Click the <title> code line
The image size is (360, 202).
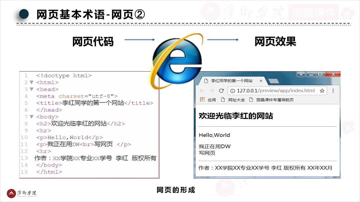95,103
